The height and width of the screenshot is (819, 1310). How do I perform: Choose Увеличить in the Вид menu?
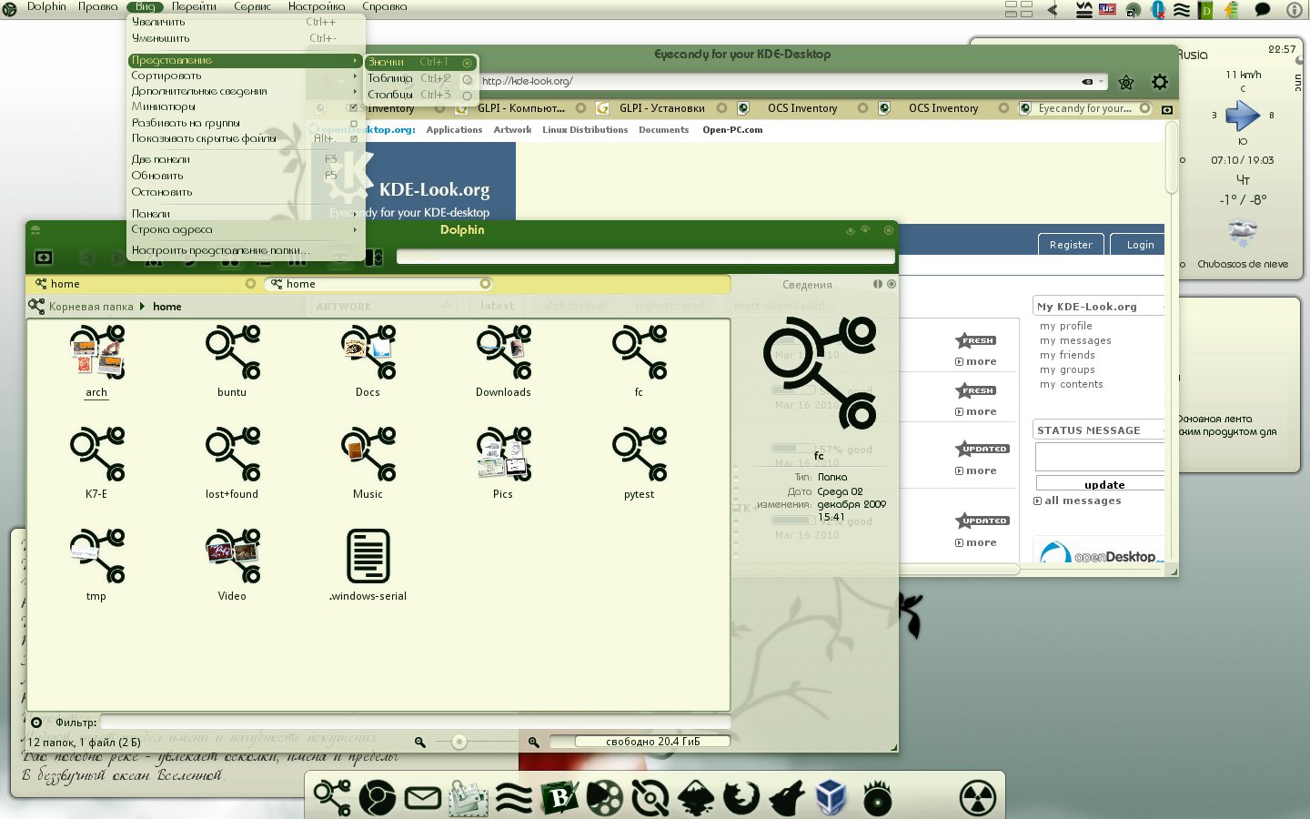pos(247,22)
